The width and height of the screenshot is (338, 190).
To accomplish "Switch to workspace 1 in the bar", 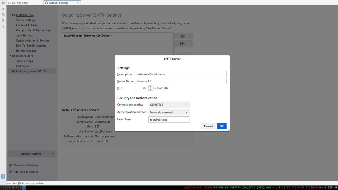I will tap(2, 188).
